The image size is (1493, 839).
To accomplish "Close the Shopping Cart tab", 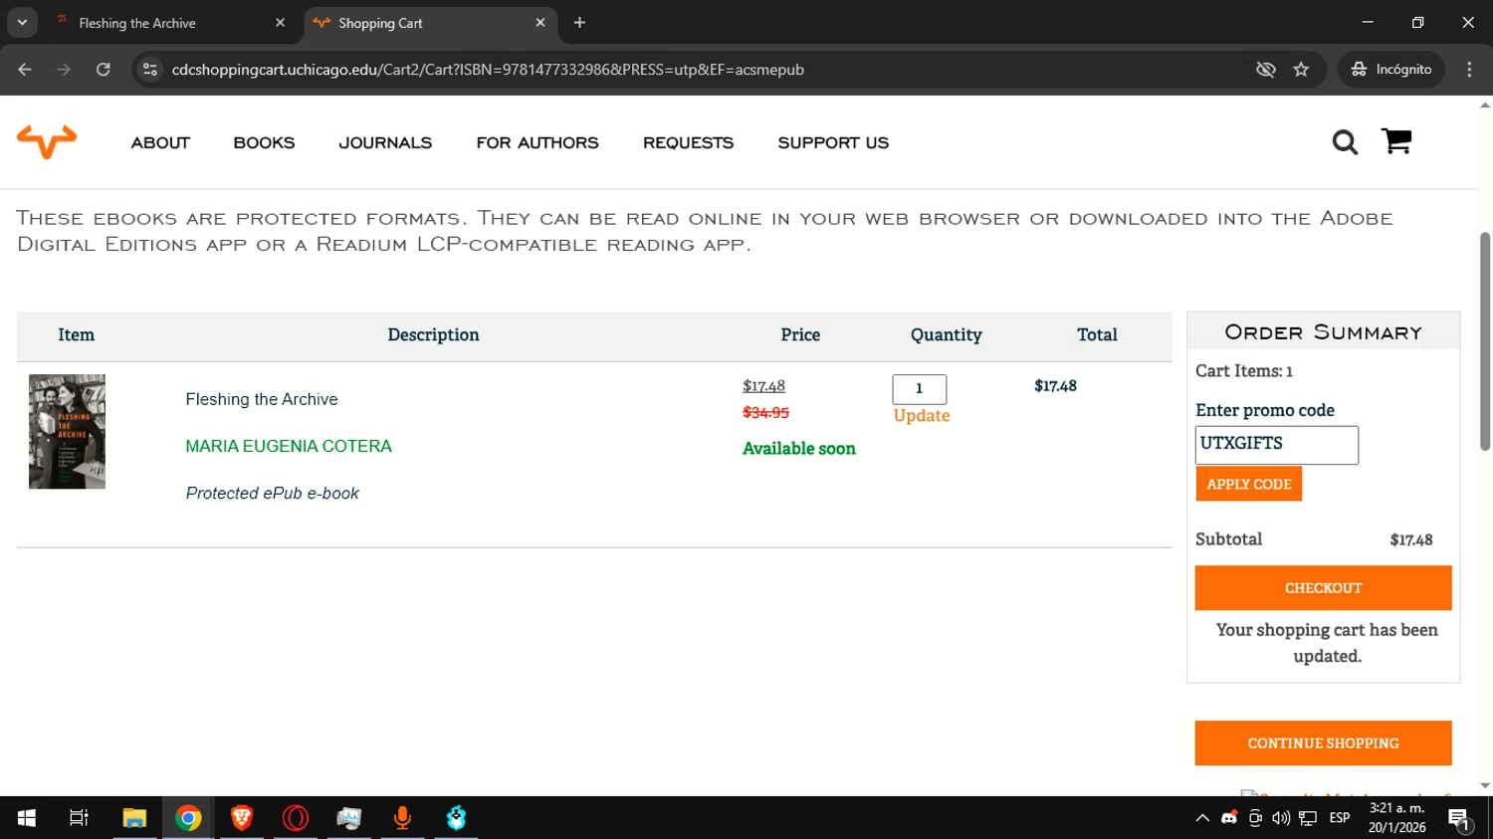I will click(540, 23).
